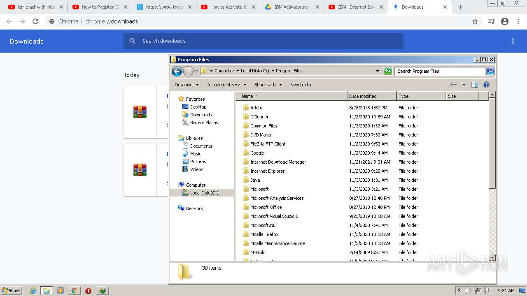The height and width of the screenshot is (296, 527).
Task: Click Windows Explorer taskbar icon
Action: [x=47, y=291]
